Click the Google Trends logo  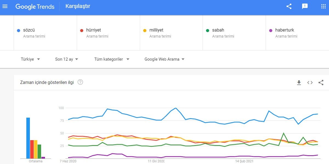click(x=35, y=7)
